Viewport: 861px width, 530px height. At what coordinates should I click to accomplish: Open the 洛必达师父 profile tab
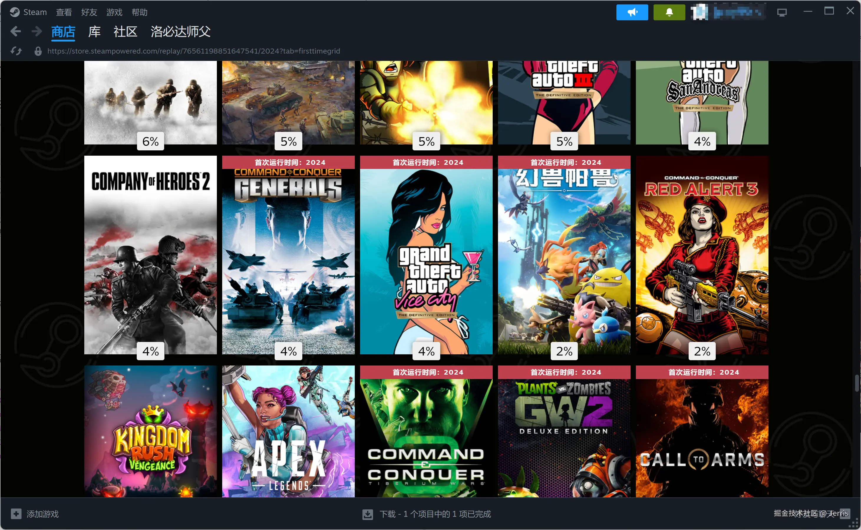coord(180,31)
